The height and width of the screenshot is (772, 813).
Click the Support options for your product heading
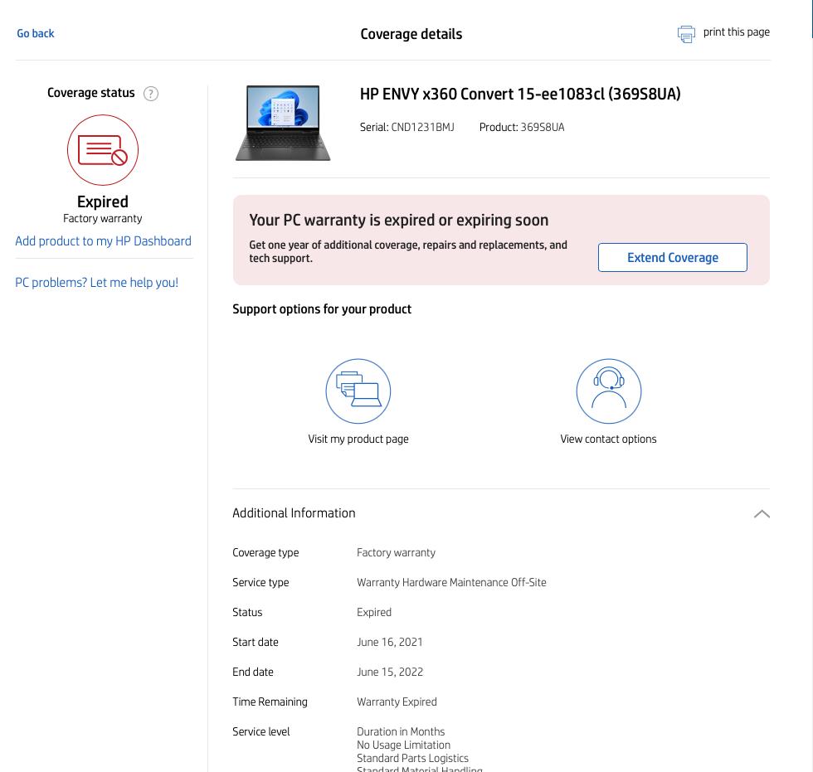coord(322,309)
